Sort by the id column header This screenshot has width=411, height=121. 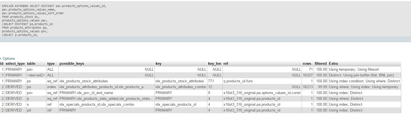point(2,63)
